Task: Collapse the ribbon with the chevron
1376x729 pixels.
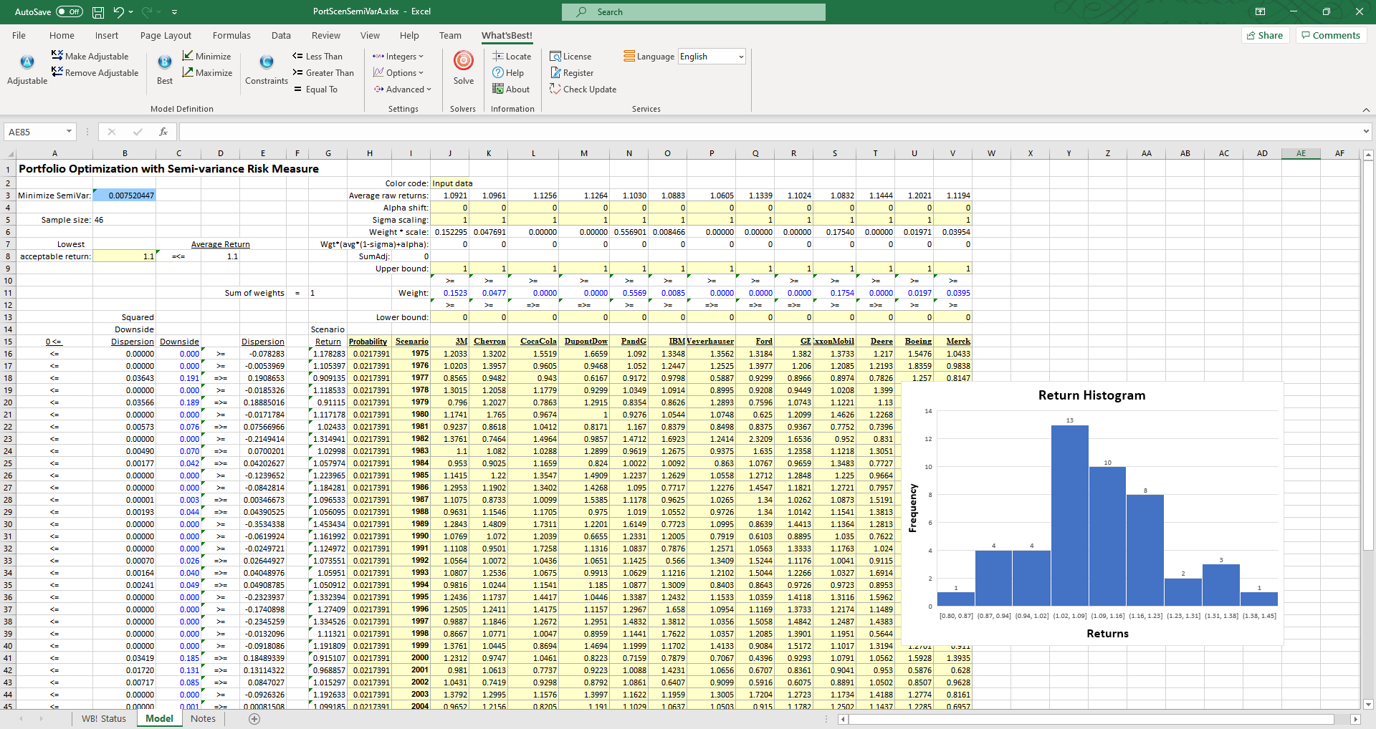Action: [1366, 110]
